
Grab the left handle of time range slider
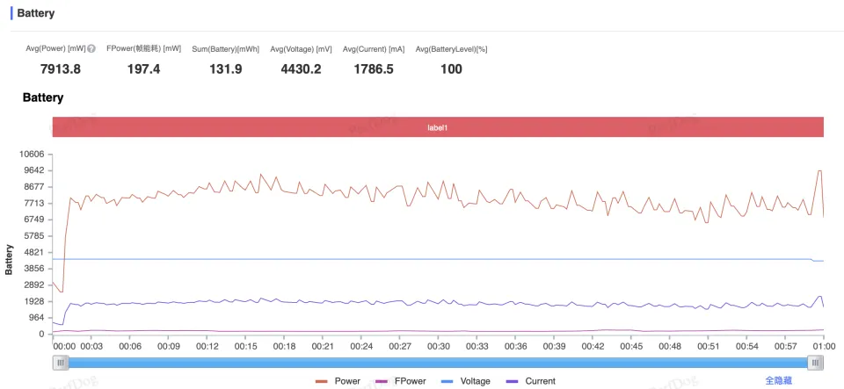tap(61, 362)
